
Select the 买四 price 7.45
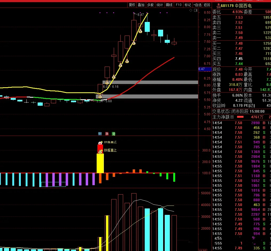point(239,59)
